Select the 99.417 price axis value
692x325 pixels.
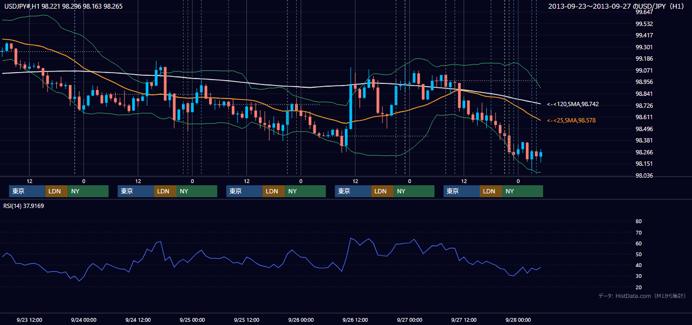pyautogui.click(x=644, y=35)
